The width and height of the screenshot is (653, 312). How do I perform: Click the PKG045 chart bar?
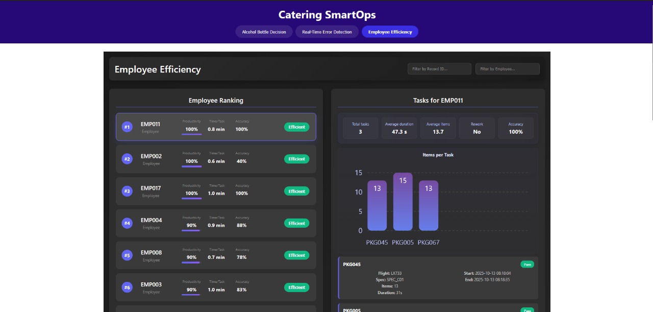tap(377, 205)
